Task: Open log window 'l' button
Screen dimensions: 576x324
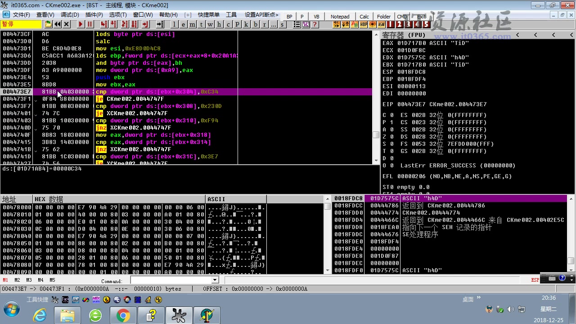Action: [x=174, y=24]
